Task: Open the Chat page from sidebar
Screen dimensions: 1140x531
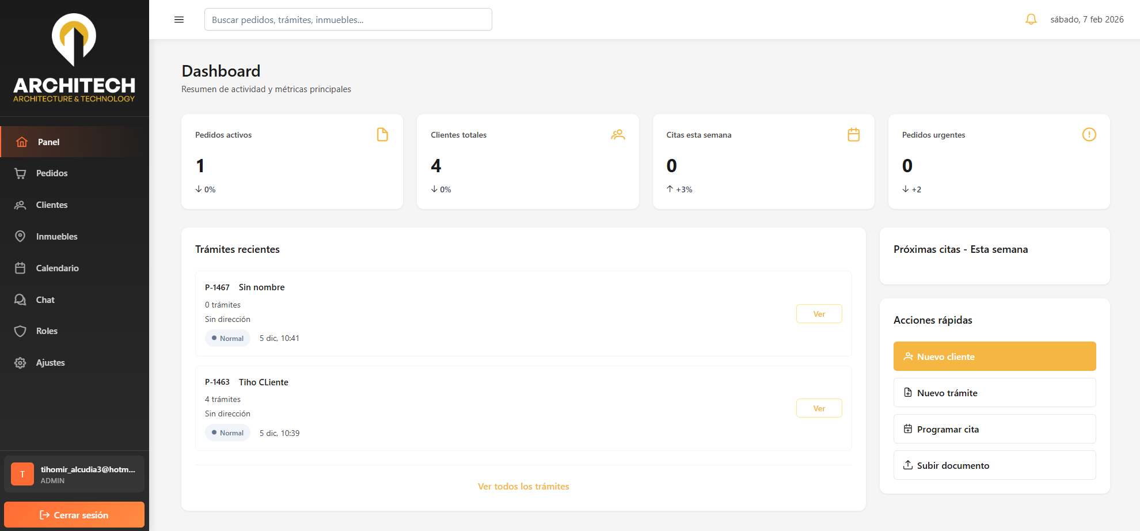Action: click(x=45, y=300)
